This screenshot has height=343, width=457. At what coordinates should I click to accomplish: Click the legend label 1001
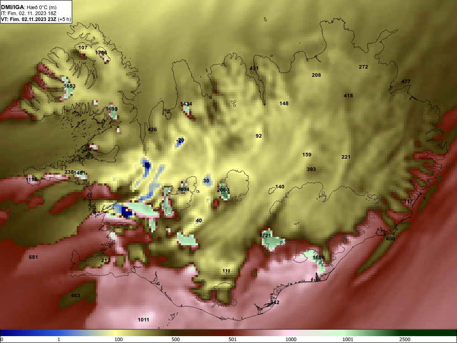(x=348, y=339)
